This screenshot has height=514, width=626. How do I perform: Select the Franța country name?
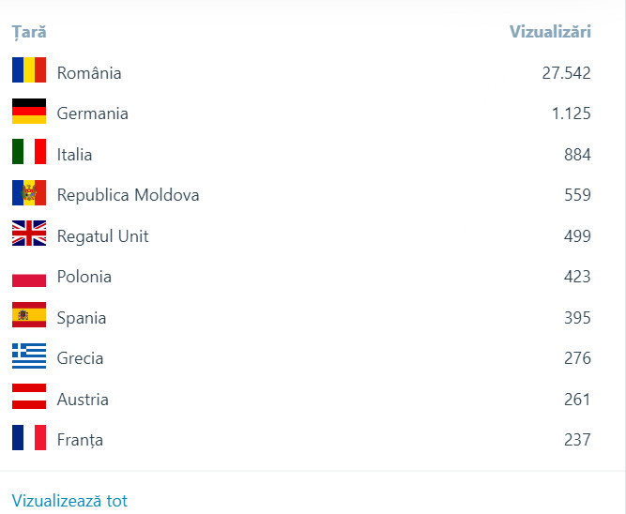coord(80,440)
